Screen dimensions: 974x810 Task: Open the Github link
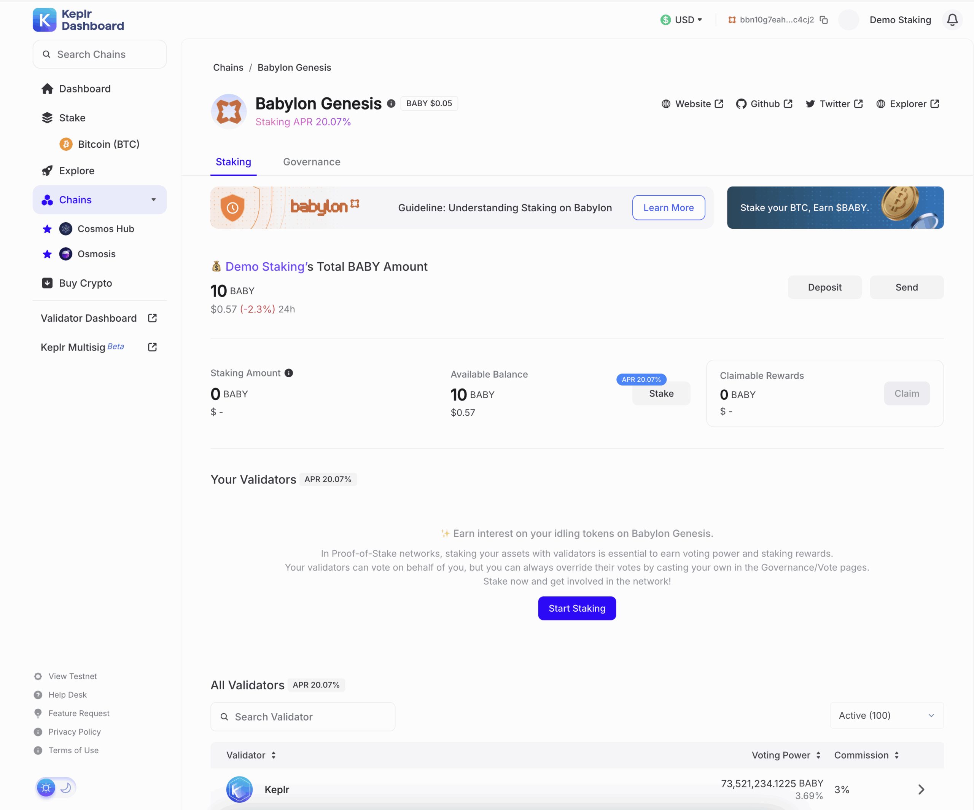[764, 104]
